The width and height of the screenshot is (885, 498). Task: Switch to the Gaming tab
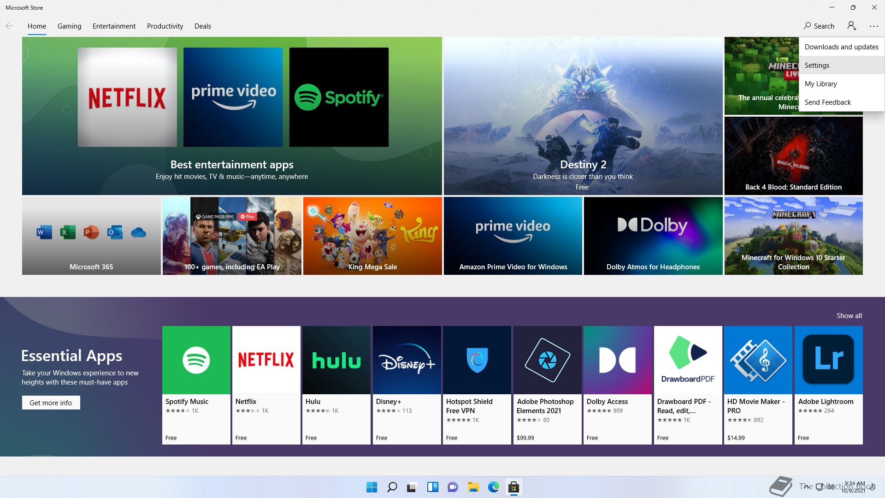70,26
